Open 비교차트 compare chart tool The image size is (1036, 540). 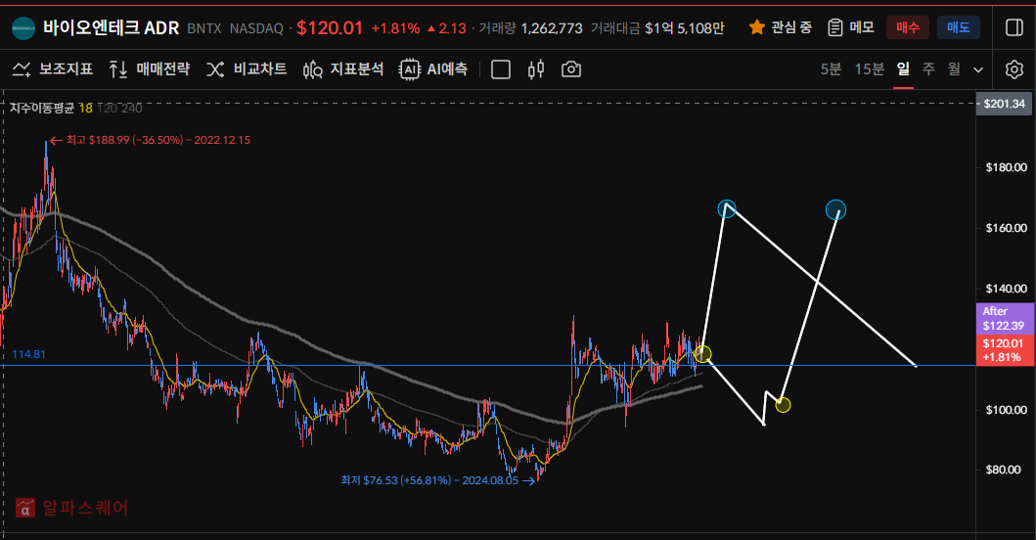pos(246,69)
